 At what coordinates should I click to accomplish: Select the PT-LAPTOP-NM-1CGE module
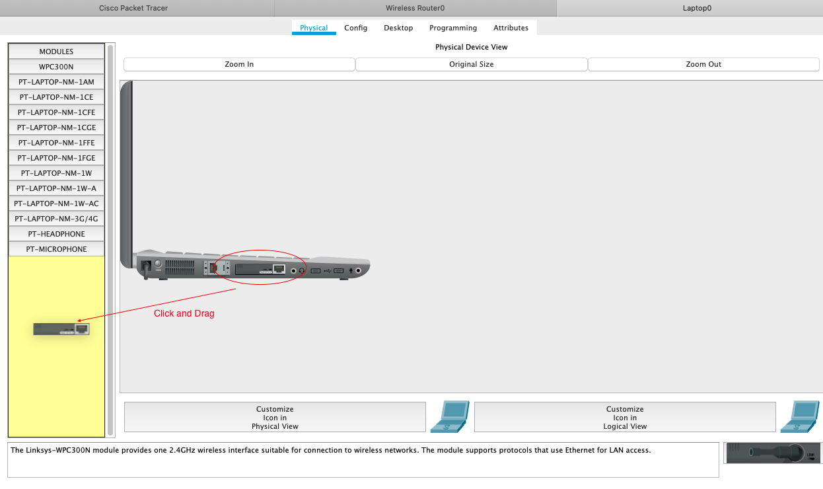pyautogui.click(x=56, y=128)
